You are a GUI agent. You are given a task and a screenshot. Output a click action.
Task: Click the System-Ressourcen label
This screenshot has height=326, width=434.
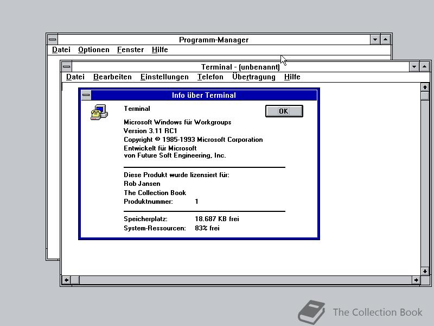[x=155, y=228]
